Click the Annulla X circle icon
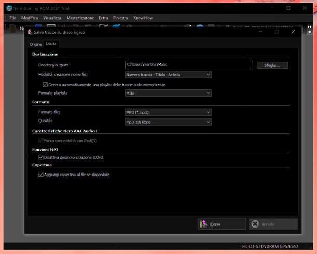Viewport: 317px width, 254px height. point(255,224)
